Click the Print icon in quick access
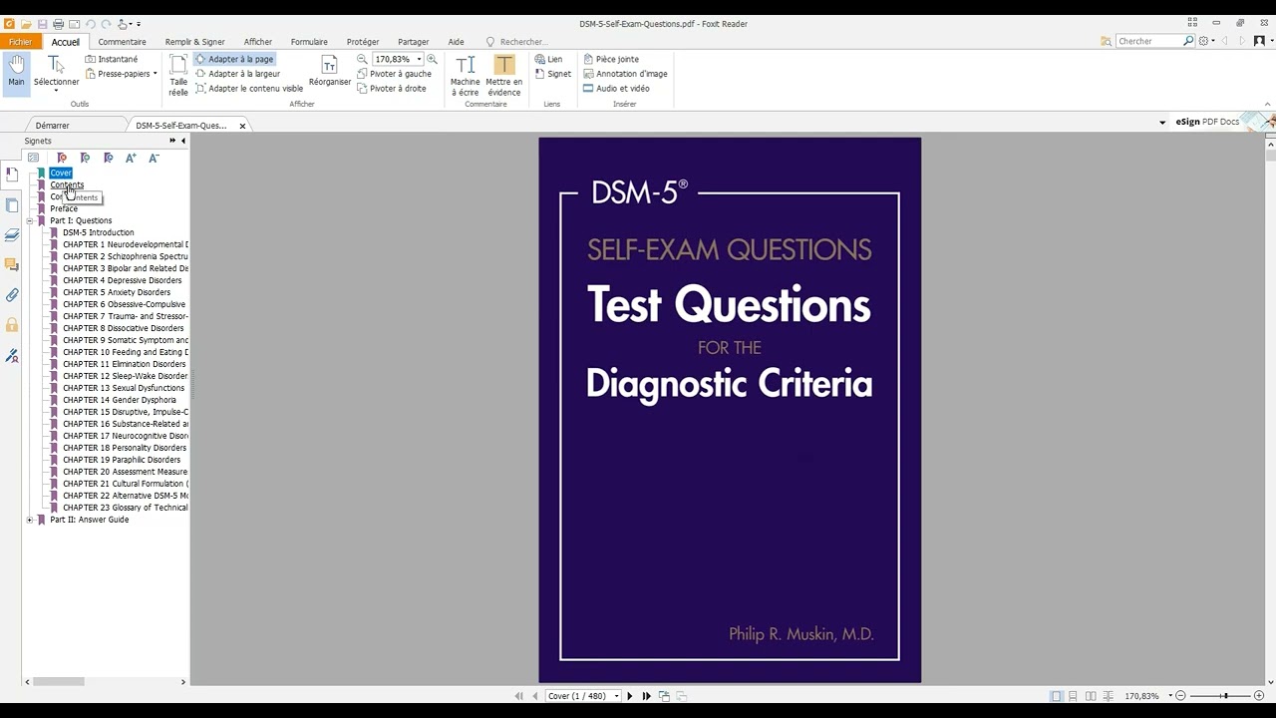This screenshot has height=718, width=1276. pos(59,24)
